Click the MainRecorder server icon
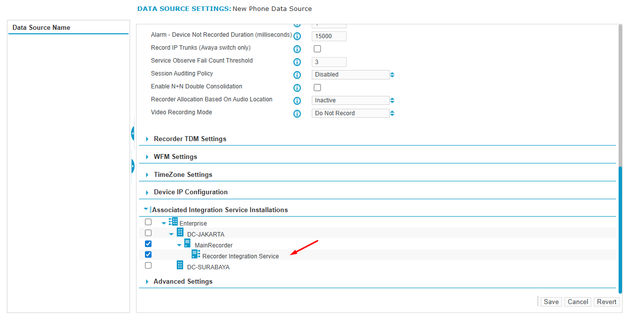Image resolution: width=630 pixels, height=315 pixels. pos(187,243)
